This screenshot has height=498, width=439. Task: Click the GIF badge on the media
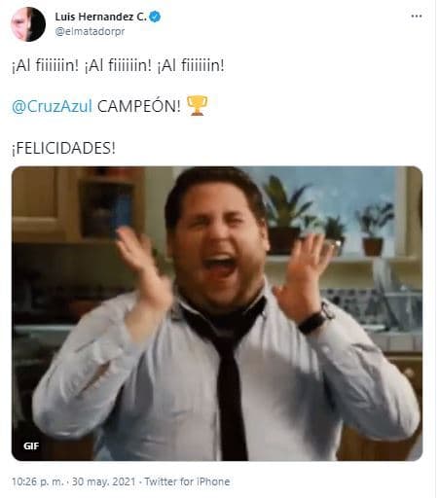point(31,446)
